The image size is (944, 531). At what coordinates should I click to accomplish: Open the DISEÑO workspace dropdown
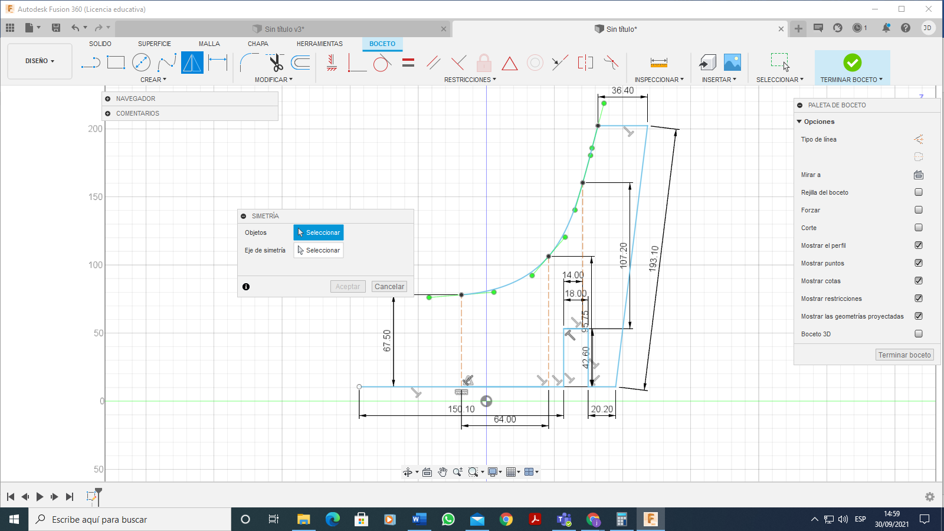[40, 61]
